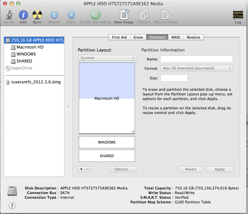Open the RAID tab
248x214 pixels.
click(176, 37)
